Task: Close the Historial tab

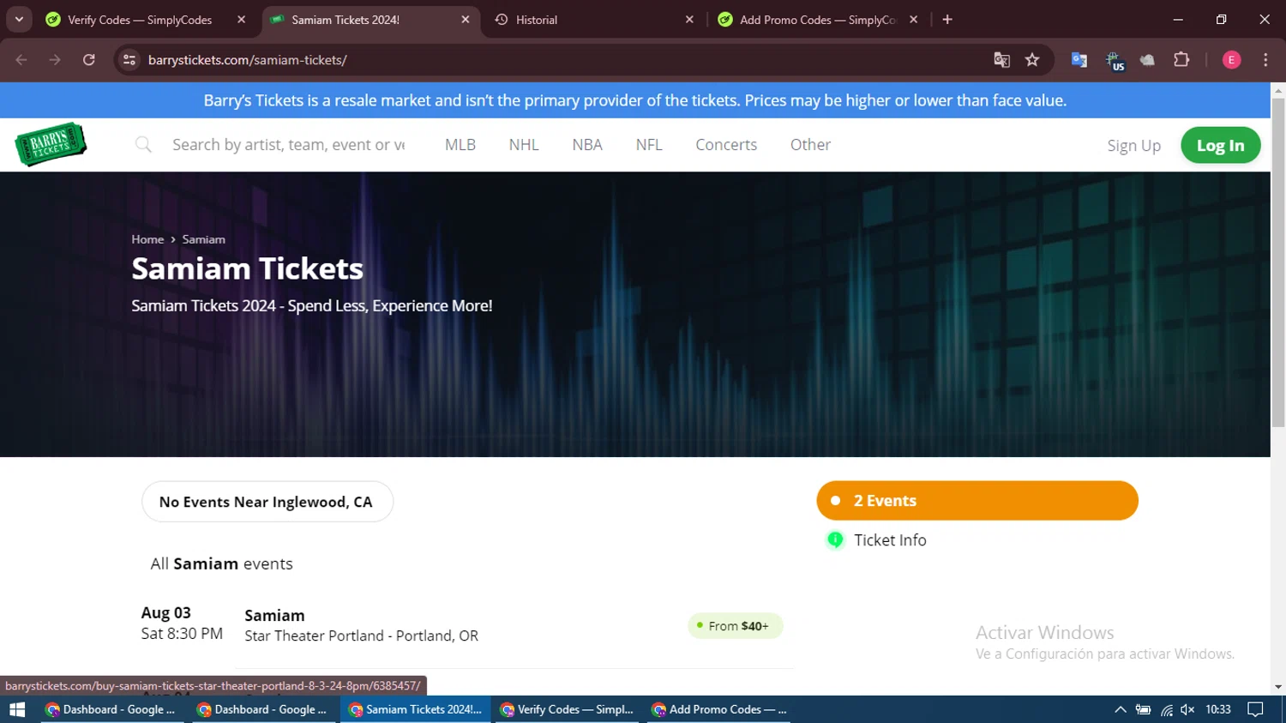Action: (x=689, y=20)
